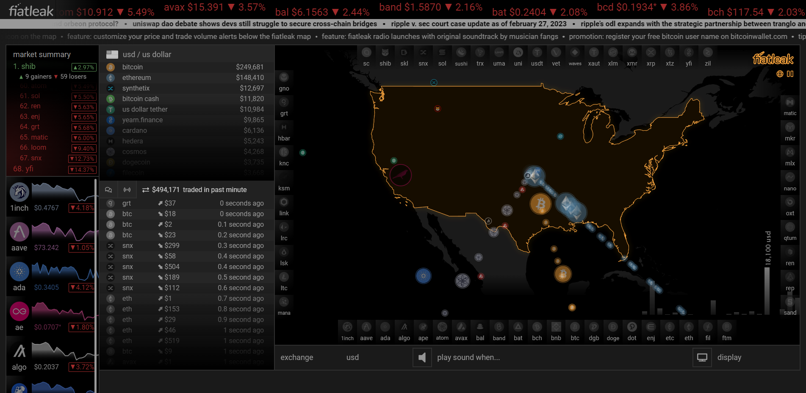Screen dimensions: 806x393
Task: Open the usd currency selector below the map
Action: click(352, 357)
